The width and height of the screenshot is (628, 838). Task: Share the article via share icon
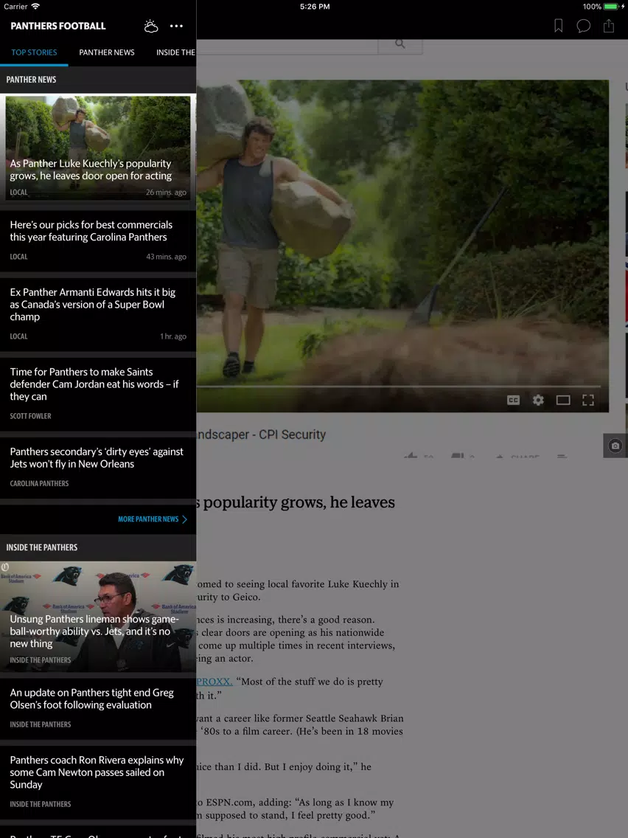pyautogui.click(x=609, y=26)
